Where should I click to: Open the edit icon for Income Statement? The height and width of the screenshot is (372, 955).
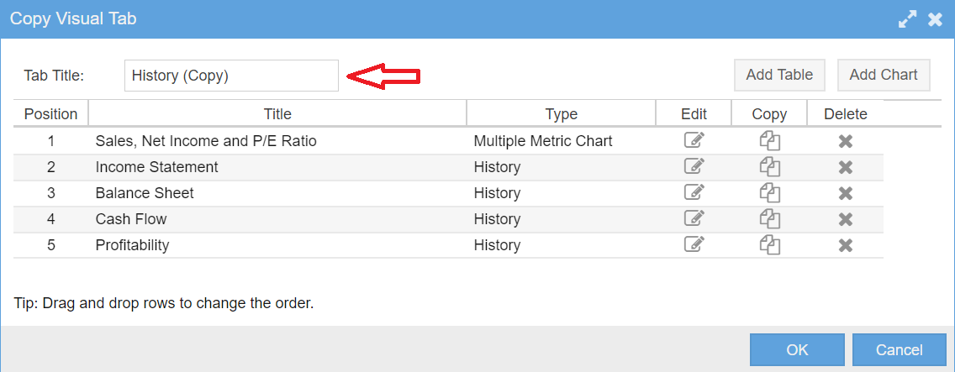click(x=694, y=167)
